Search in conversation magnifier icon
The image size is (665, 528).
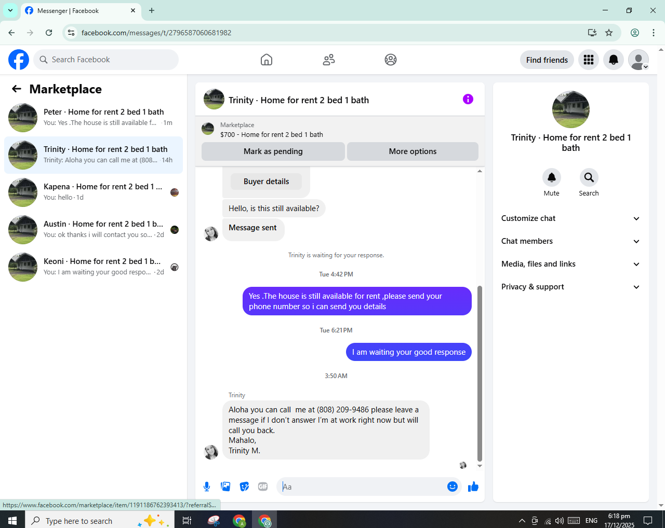pos(589,177)
